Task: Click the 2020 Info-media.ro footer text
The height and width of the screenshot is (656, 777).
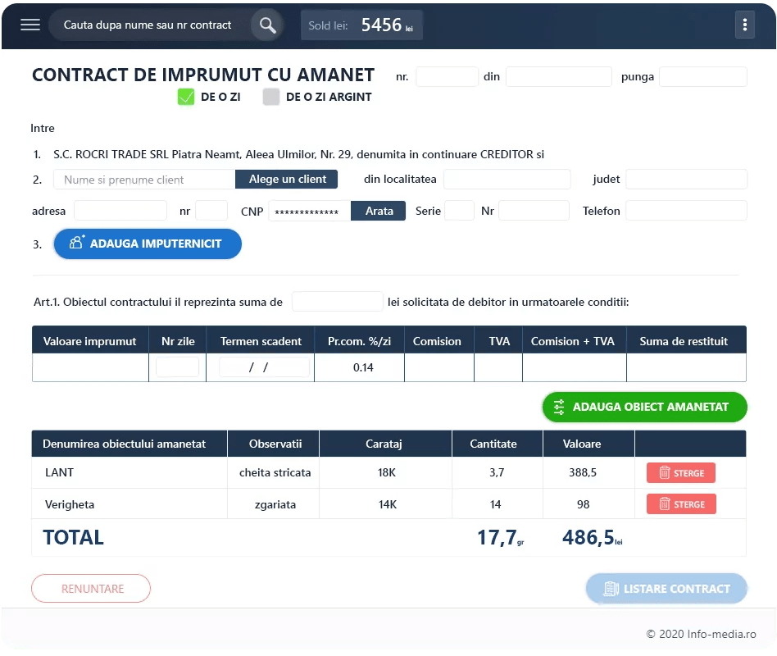Action: click(701, 634)
